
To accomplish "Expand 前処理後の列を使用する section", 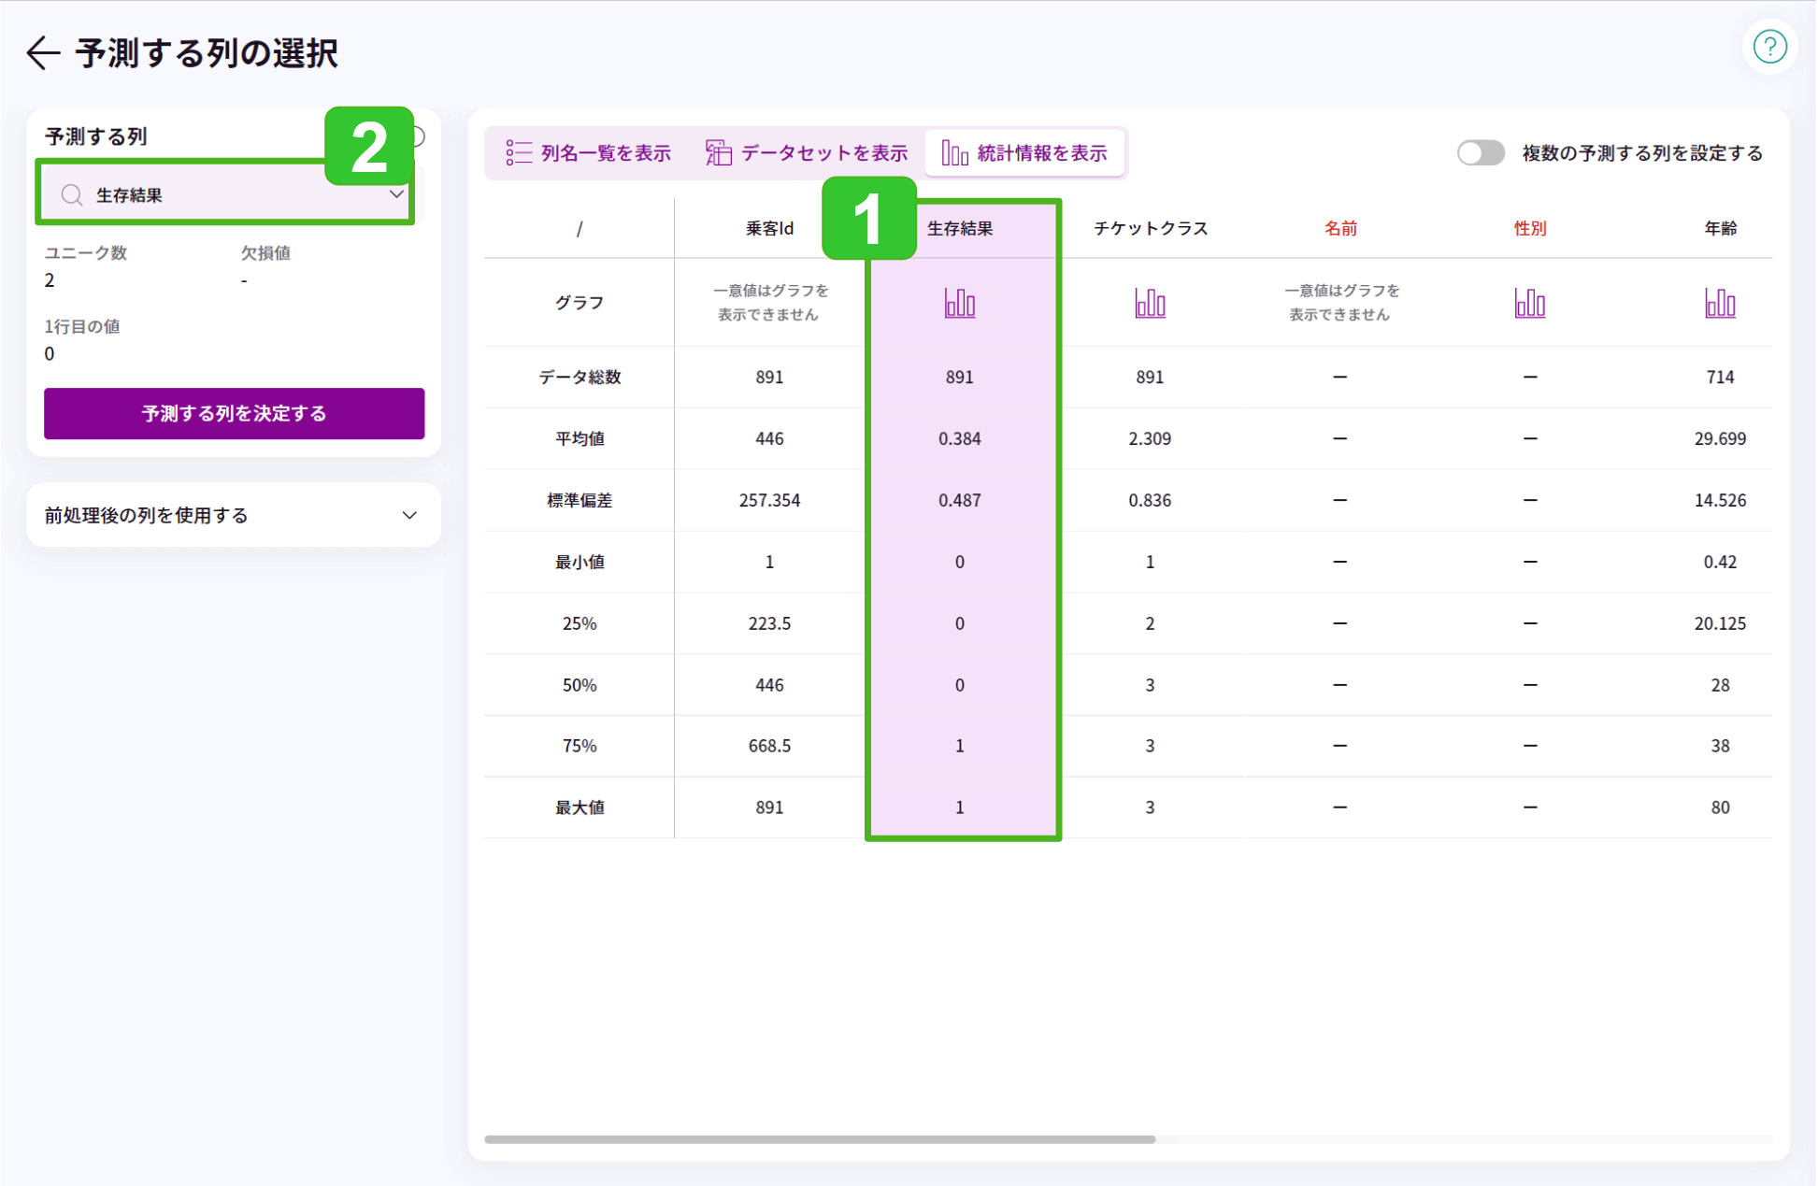I will (234, 515).
